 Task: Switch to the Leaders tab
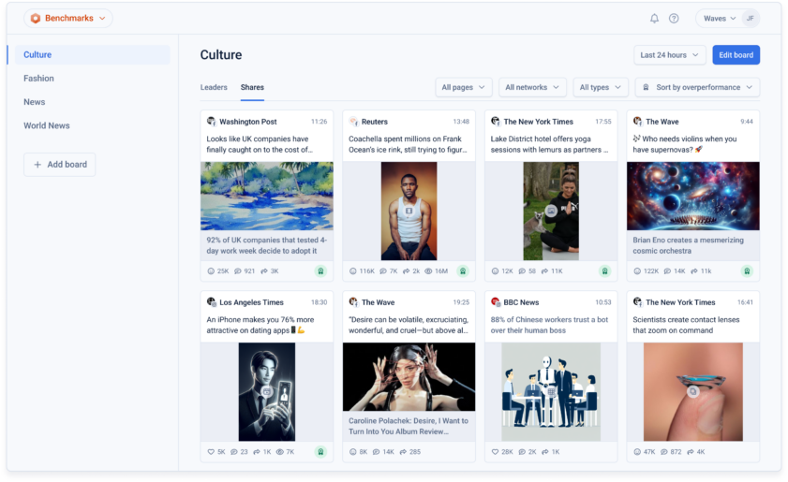tap(214, 87)
